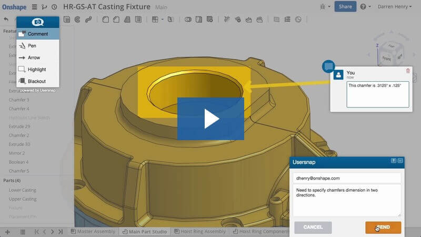Delete the comment with trash icon

(408, 71)
